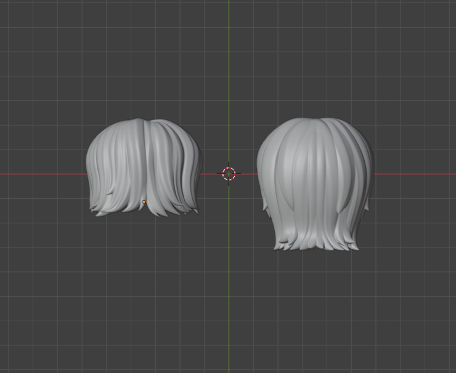Click the bottom-right strand tip of right hair
Viewport: 456px width, 373px height.
point(357,248)
